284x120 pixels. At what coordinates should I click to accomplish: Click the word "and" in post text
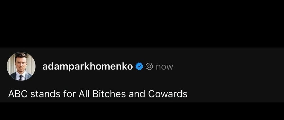click(x=137, y=94)
